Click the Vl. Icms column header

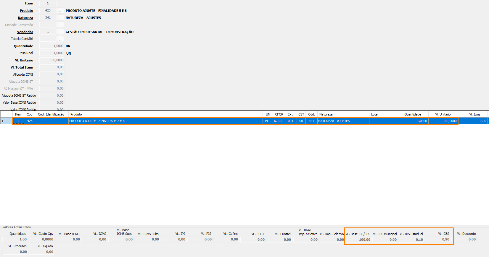coord(474,114)
